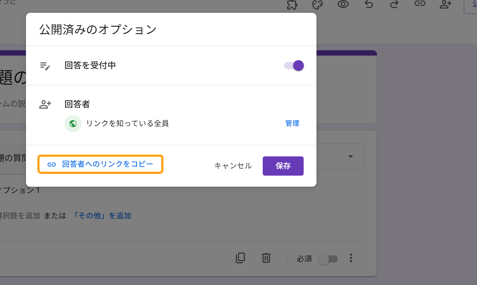Turn off the 回答を受付中 toggle
Viewport: 477px width, 285px height.
[294, 66]
